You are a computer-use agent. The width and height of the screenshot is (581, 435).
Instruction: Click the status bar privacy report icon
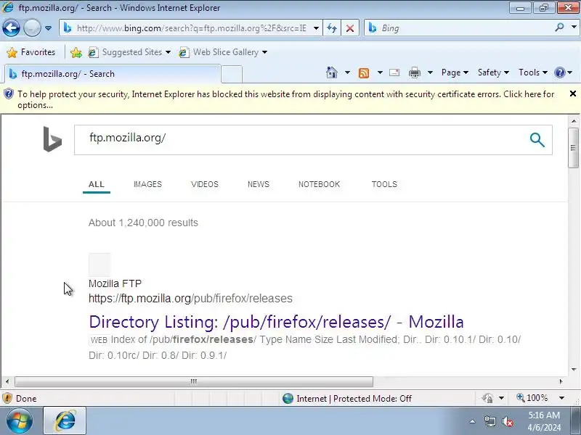487,398
